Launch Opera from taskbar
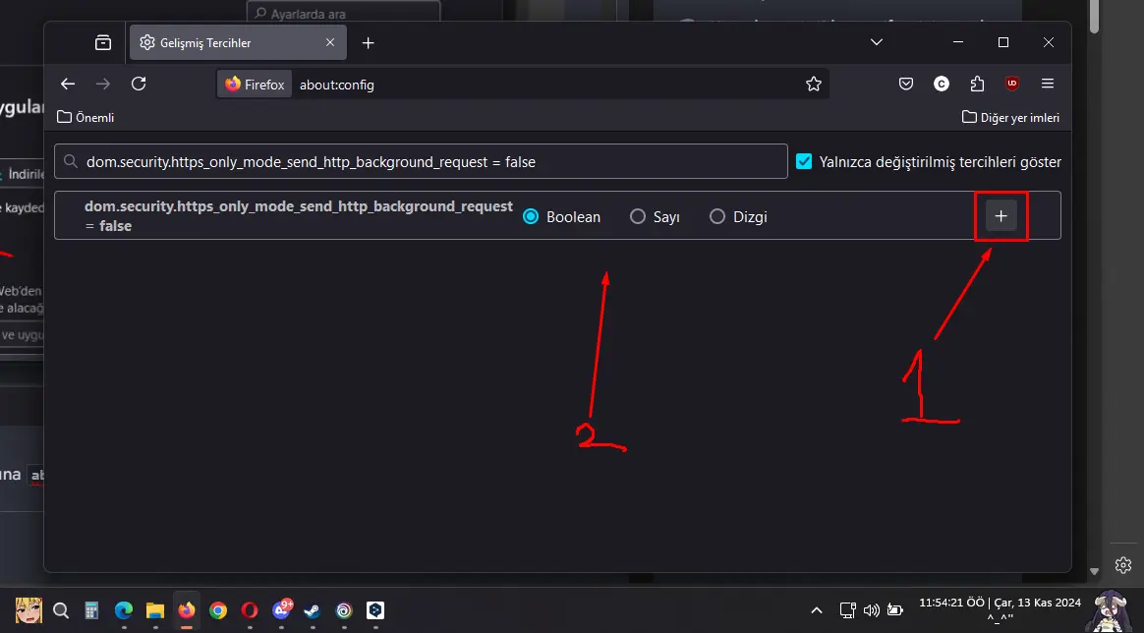The width and height of the screenshot is (1144, 633). point(250,610)
